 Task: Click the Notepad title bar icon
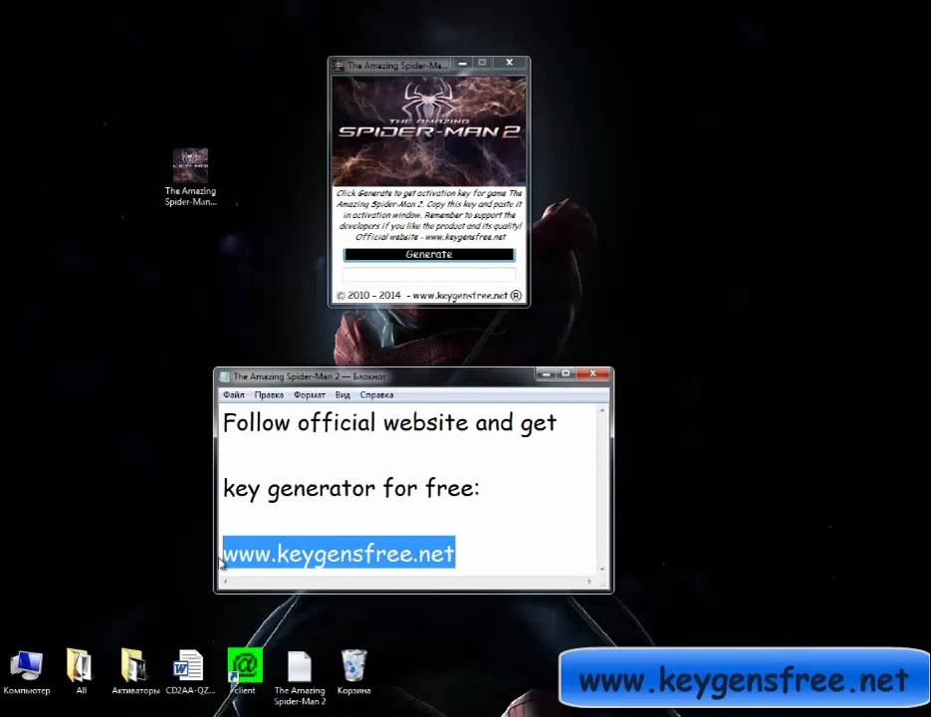(224, 376)
